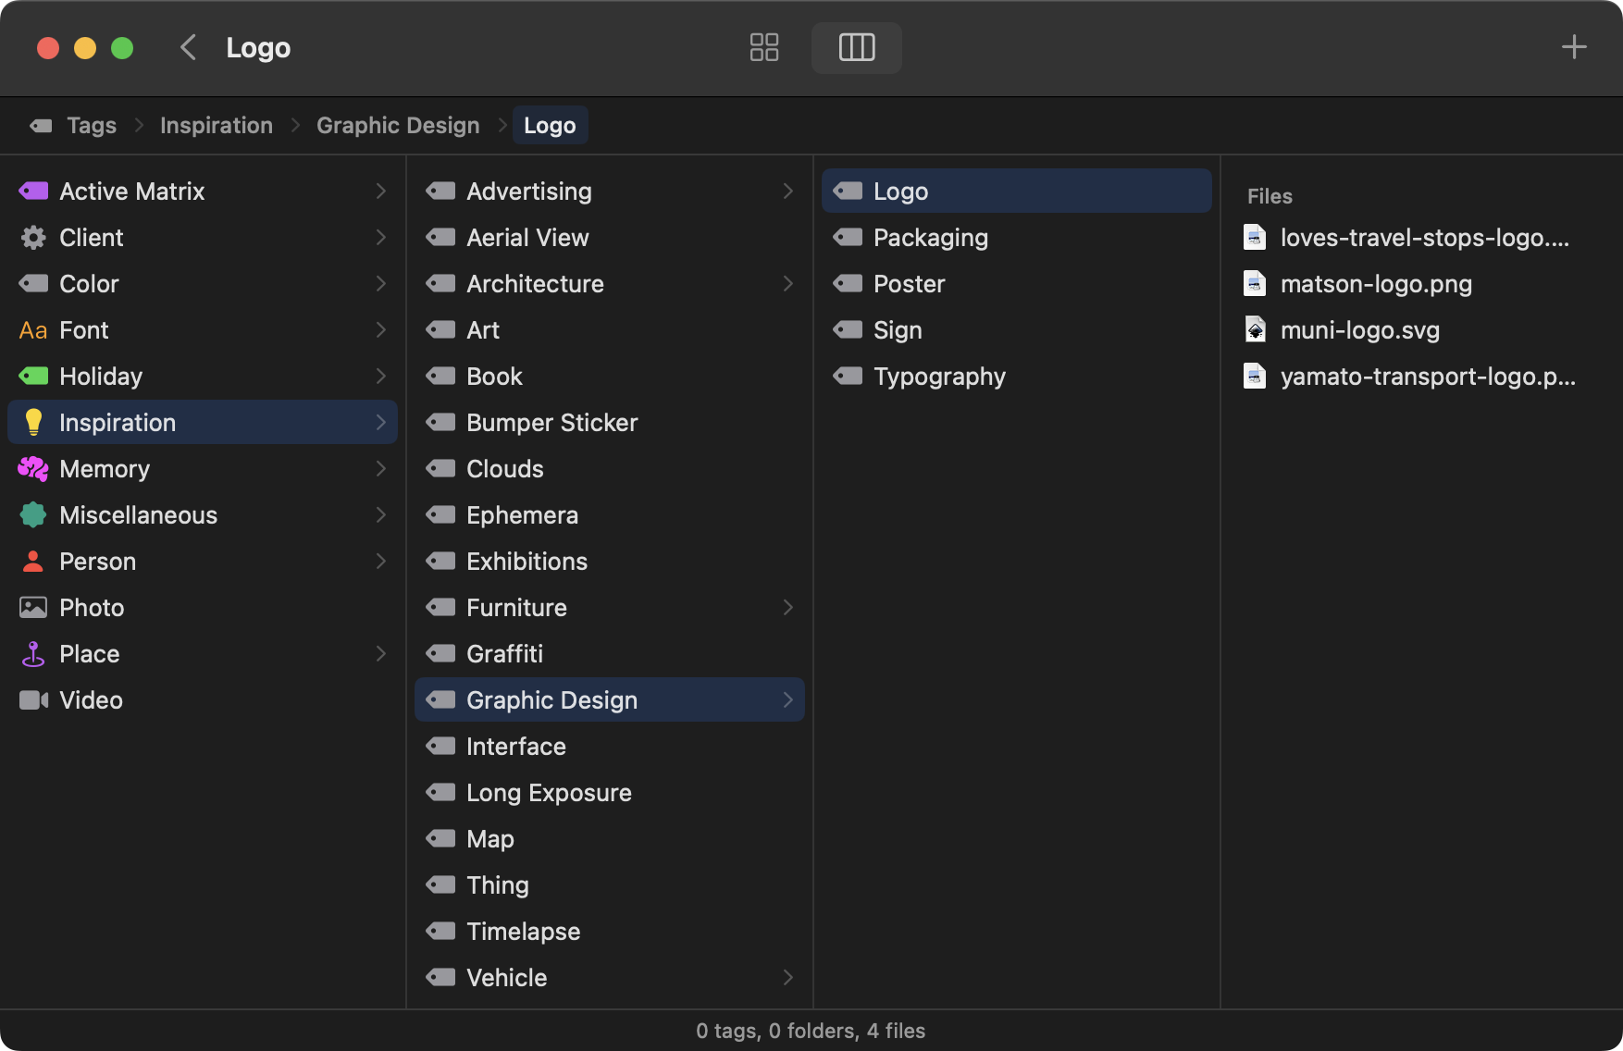Expand Memory tag chevron

[x=381, y=468]
